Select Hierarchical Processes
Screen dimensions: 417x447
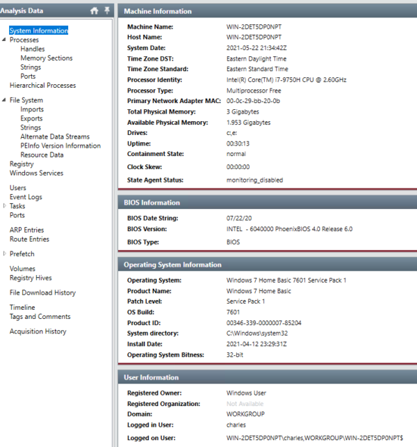pos(42,86)
